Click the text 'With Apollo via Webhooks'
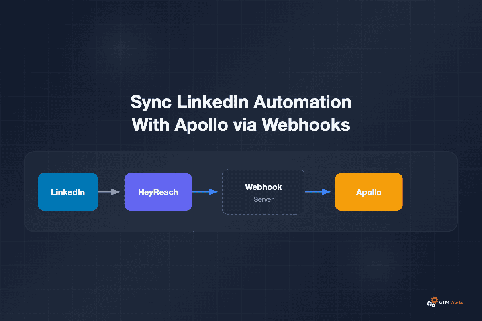This screenshot has height=321, width=482. coord(241,125)
